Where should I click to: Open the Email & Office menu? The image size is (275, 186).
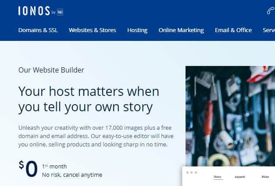pos(233,30)
